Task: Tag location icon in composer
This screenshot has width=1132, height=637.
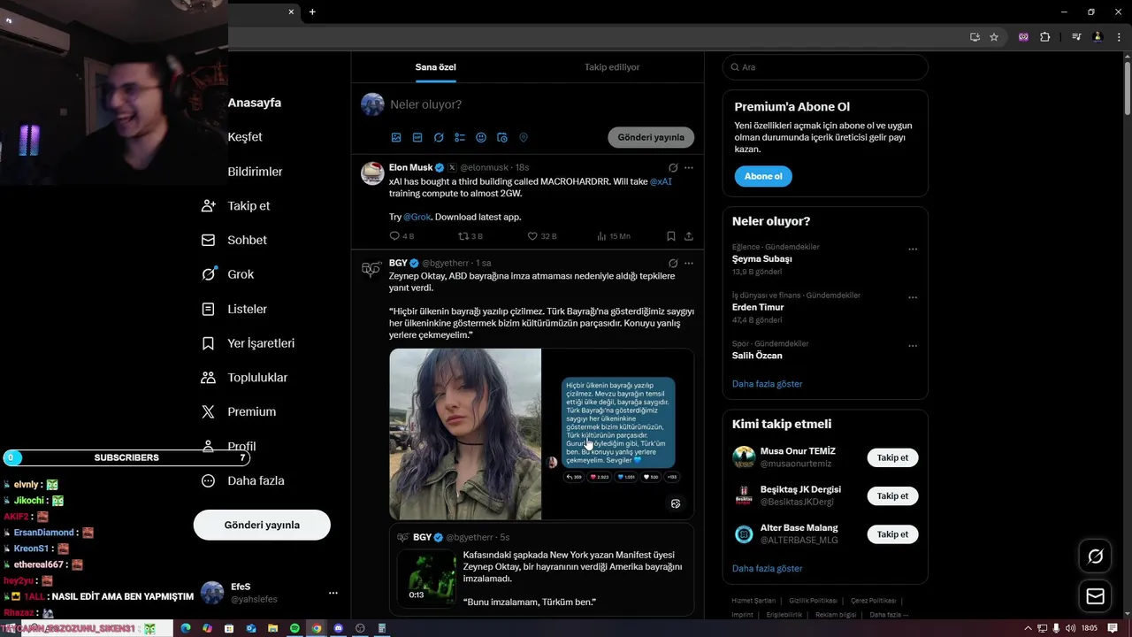Action: point(524,137)
